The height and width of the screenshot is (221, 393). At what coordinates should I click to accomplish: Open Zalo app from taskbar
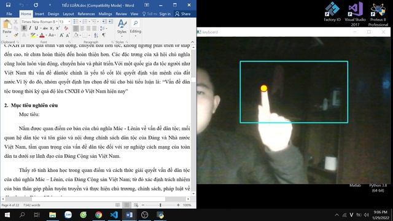(68, 215)
